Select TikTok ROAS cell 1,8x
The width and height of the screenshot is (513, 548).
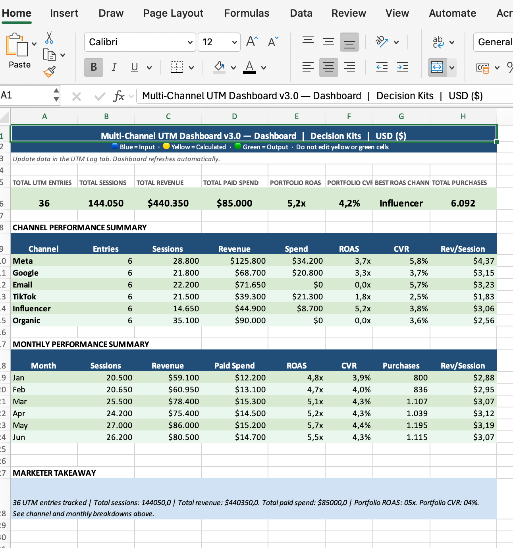point(349,297)
